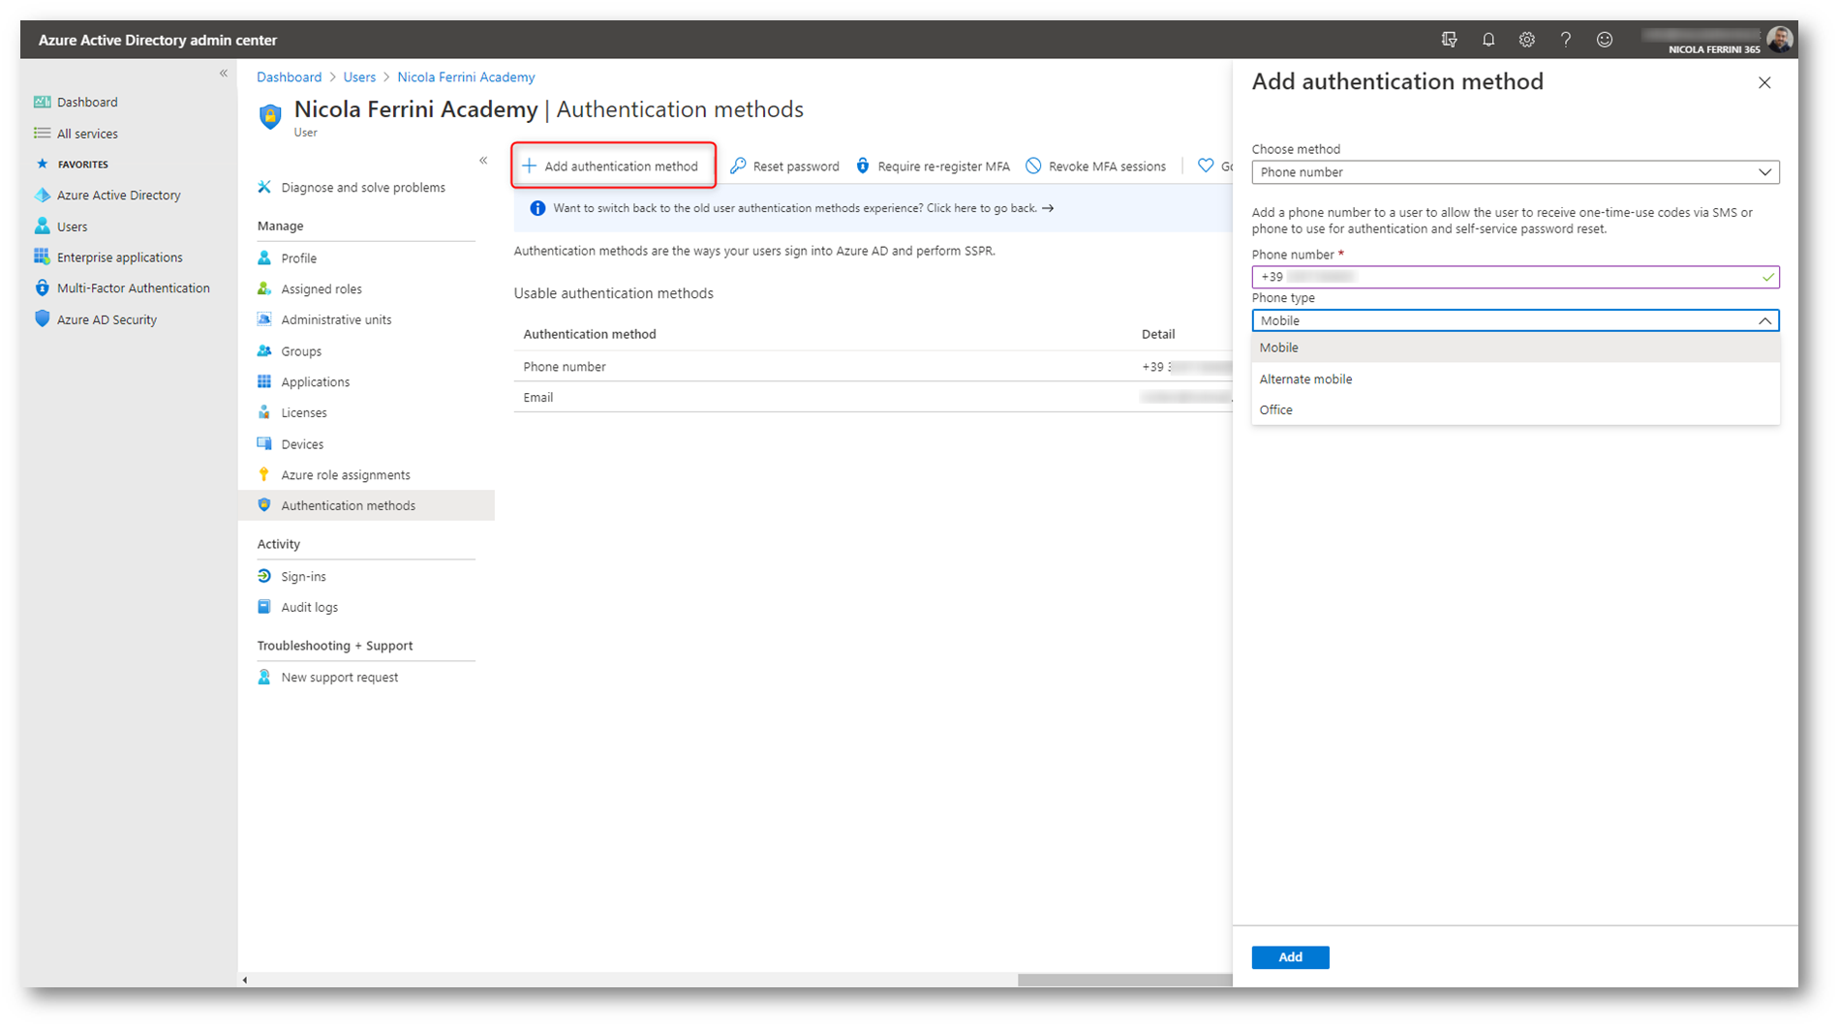Select Office phone type
Image resolution: width=1839 pixels, height=1028 pixels.
(1516, 410)
